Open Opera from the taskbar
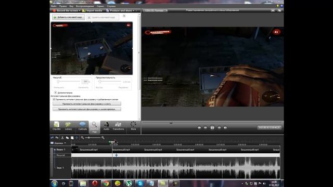Screen dimensions: 333x187 click(95, 183)
